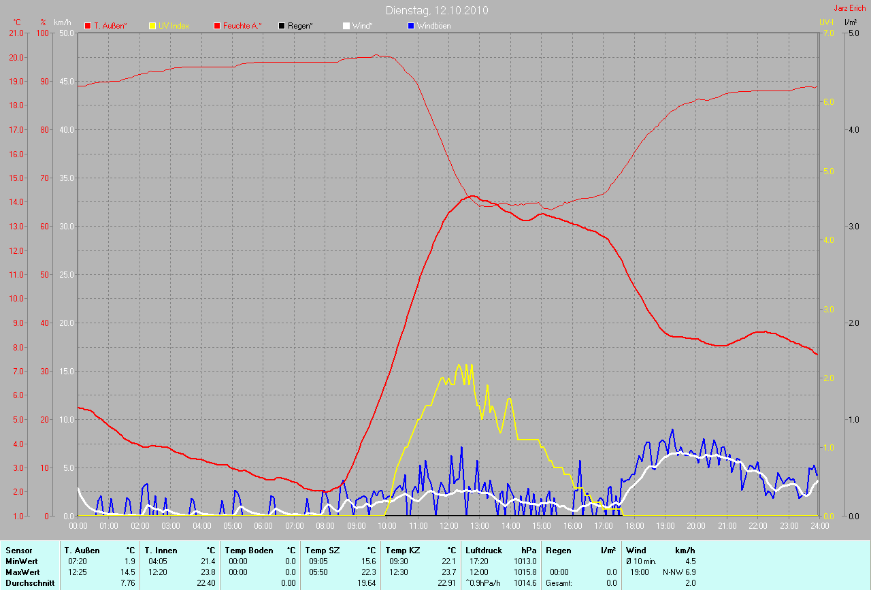The image size is (871, 590).
Task: Click the white Wind legend swatch
Action: [x=346, y=26]
